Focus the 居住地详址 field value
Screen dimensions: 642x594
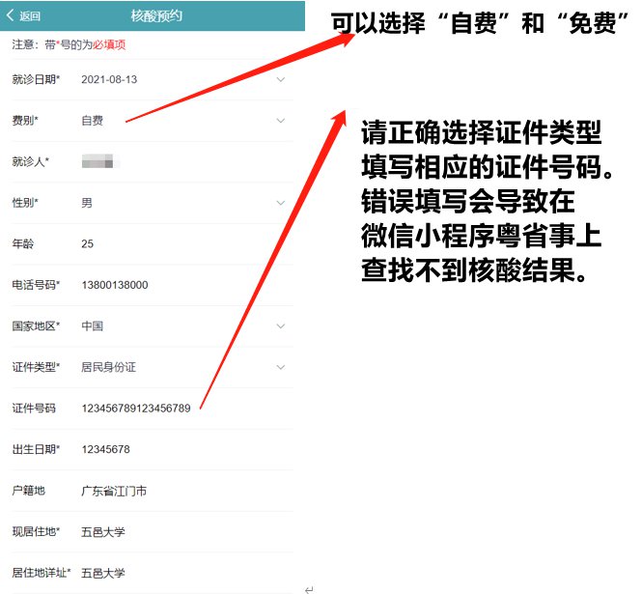tap(103, 573)
